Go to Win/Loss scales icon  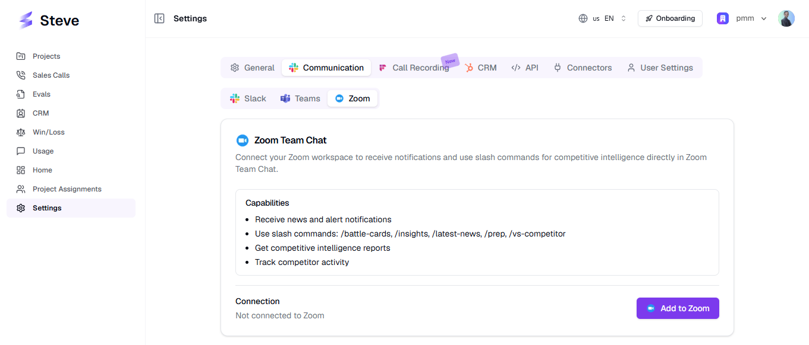(21, 132)
